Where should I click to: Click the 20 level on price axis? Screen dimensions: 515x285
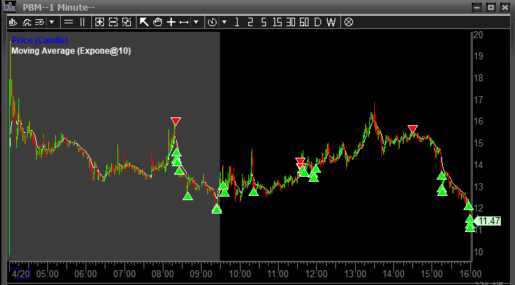click(478, 35)
